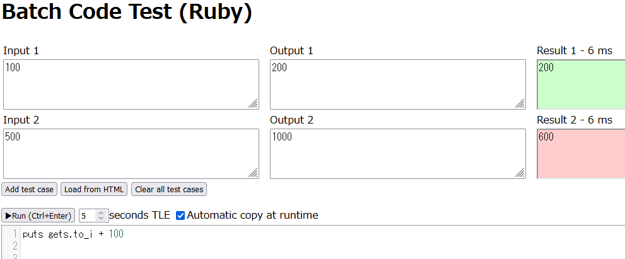Click the Output 1 text area
Viewport: 625px width, 259px height.
398,84
